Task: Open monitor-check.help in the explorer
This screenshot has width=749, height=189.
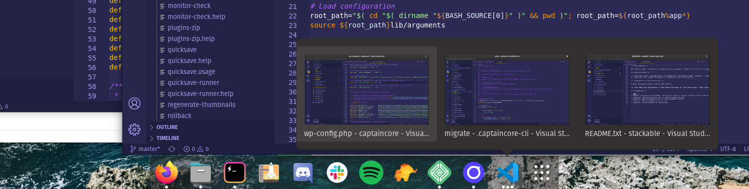Action: click(x=196, y=16)
